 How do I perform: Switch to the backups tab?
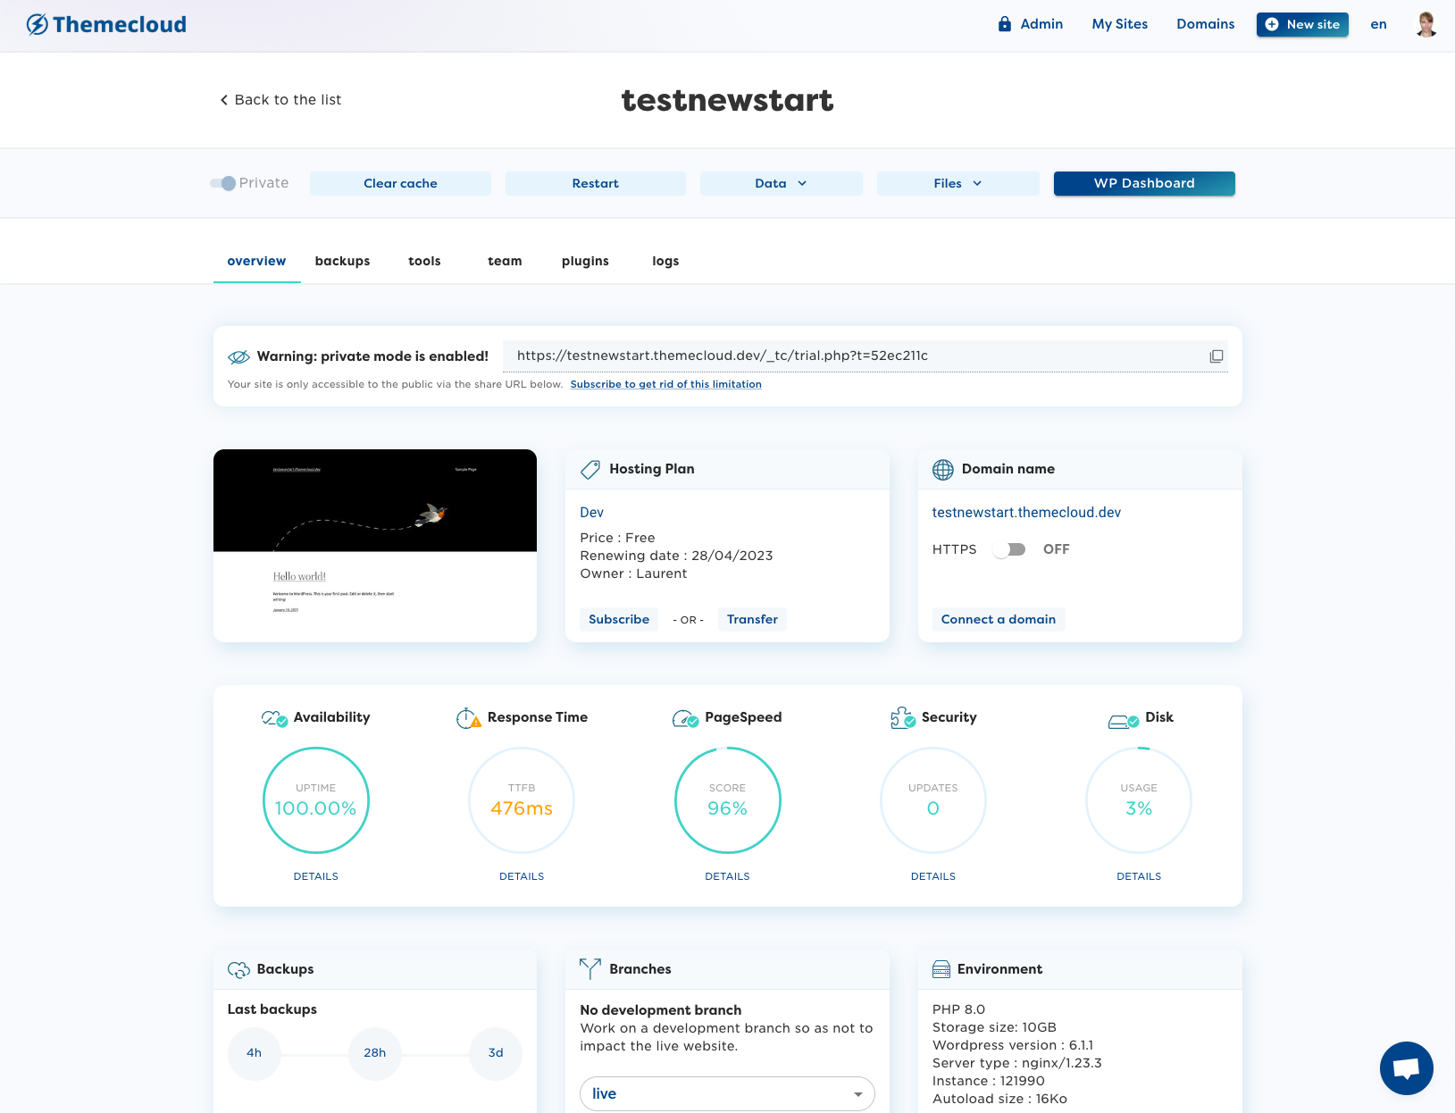tap(343, 261)
